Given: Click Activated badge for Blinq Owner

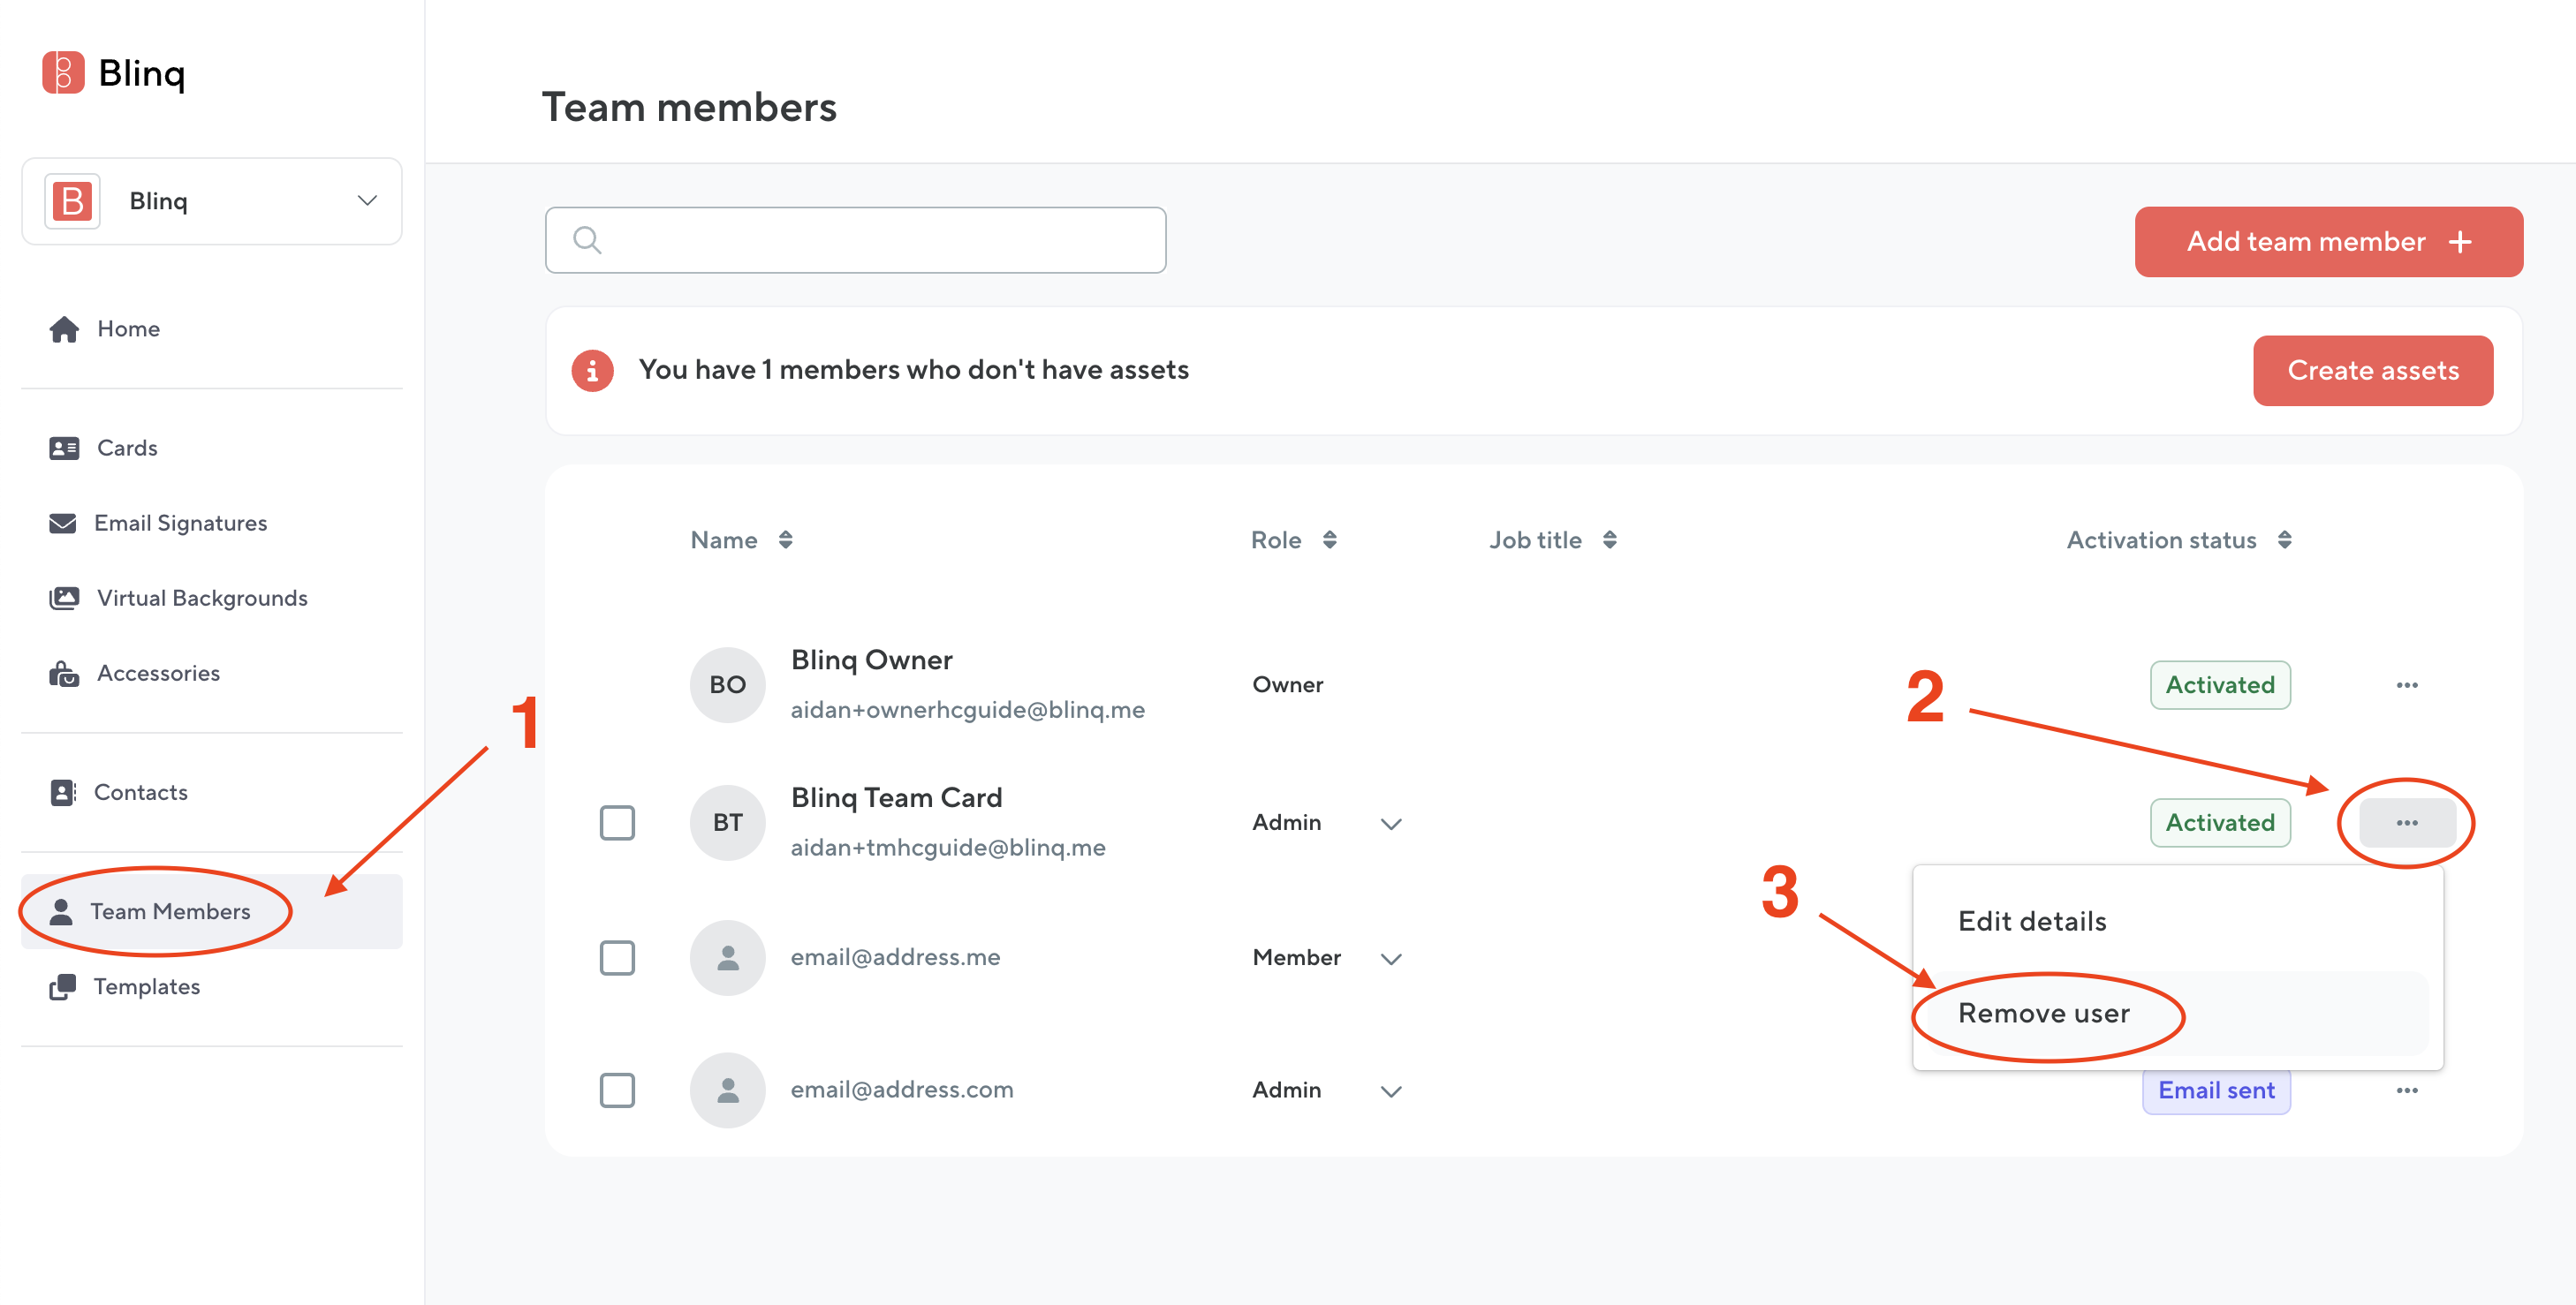Looking at the screenshot, I should [x=2220, y=685].
